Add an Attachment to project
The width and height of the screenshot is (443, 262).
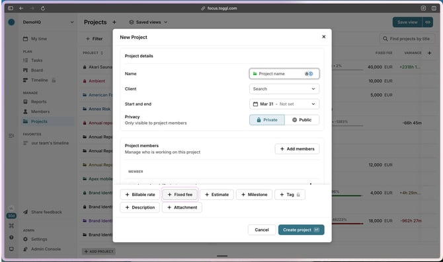182,207
